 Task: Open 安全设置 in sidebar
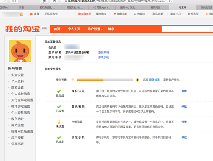click(17, 75)
